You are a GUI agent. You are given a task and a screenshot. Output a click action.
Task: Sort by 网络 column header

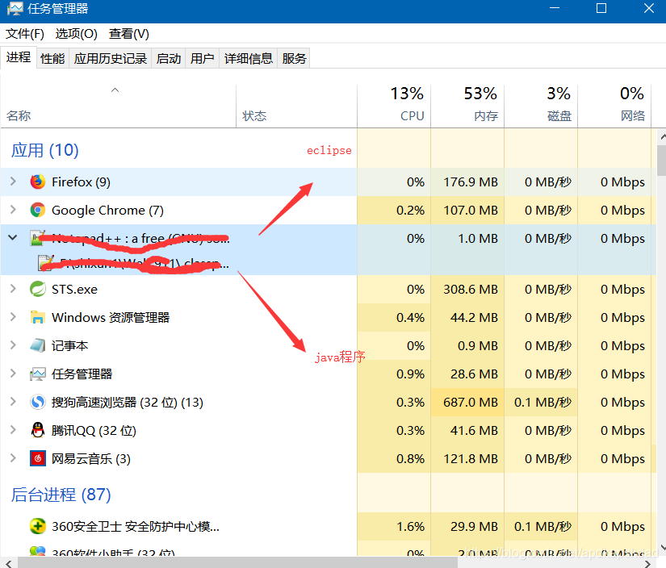pyautogui.click(x=614, y=106)
